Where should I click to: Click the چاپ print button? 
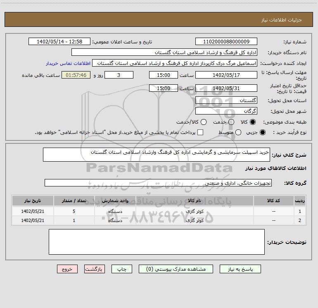coord(122,269)
